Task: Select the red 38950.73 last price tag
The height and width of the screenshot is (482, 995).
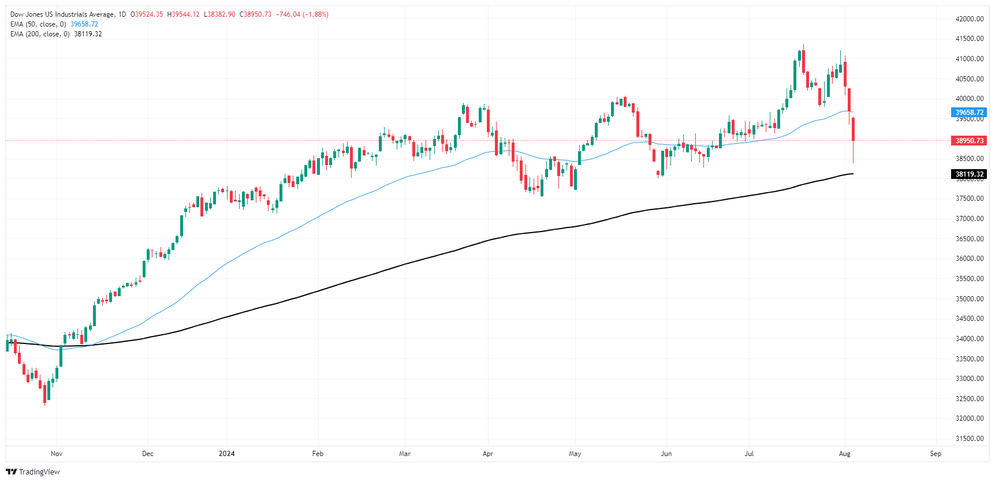Action: [968, 140]
